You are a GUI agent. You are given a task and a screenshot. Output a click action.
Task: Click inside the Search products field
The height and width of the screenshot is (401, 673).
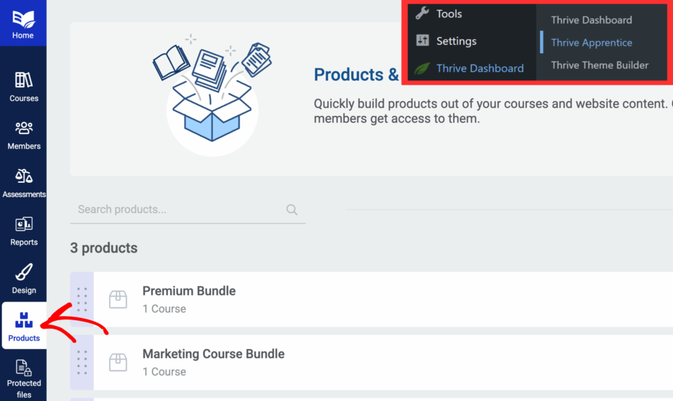pyautogui.click(x=188, y=210)
